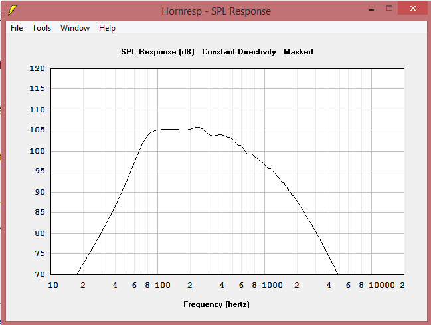Click the 1000 frequency axis label
The image size is (431, 325).
pos(272,285)
